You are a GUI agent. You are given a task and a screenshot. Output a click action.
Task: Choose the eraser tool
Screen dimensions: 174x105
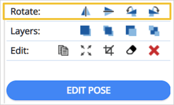click(131, 50)
